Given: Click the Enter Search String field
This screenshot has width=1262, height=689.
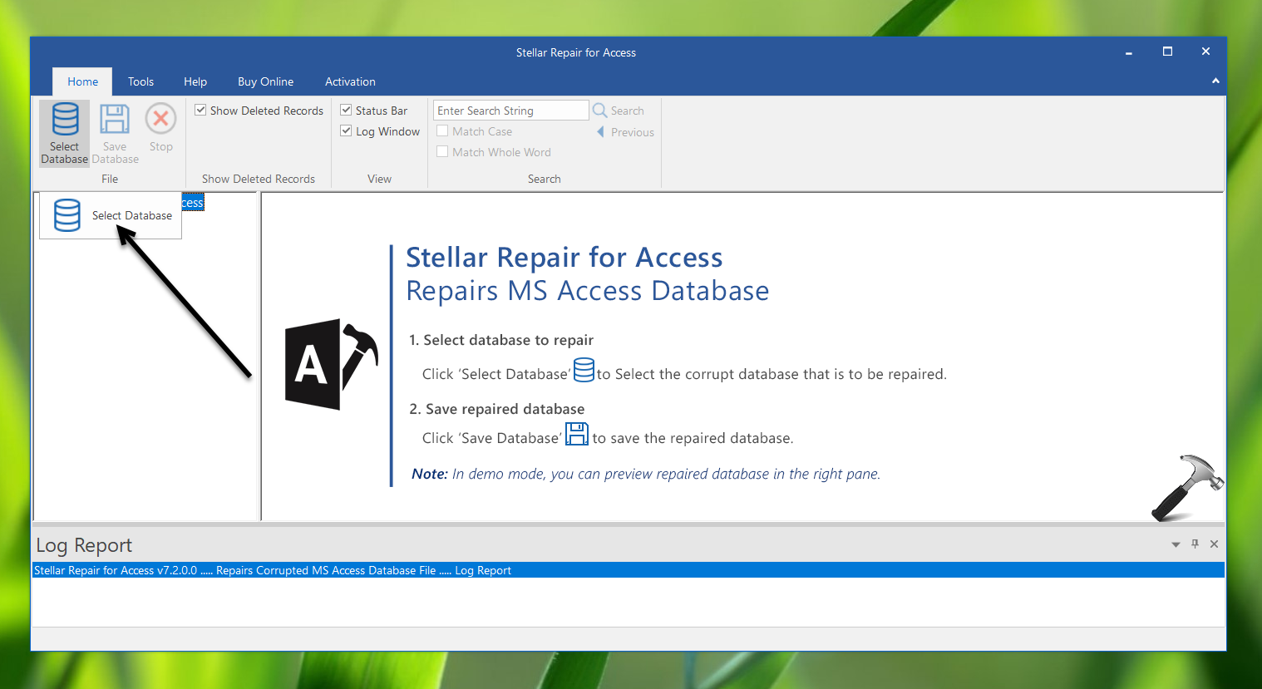Looking at the screenshot, I should tap(510, 111).
